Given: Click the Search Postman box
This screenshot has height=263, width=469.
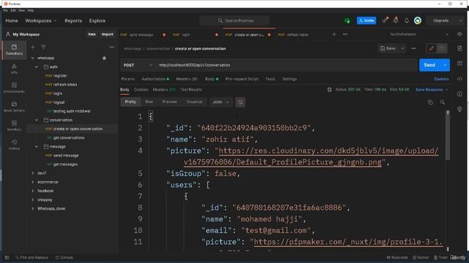Looking at the screenshot, I should pyautogui.click(x=234, y=20).
